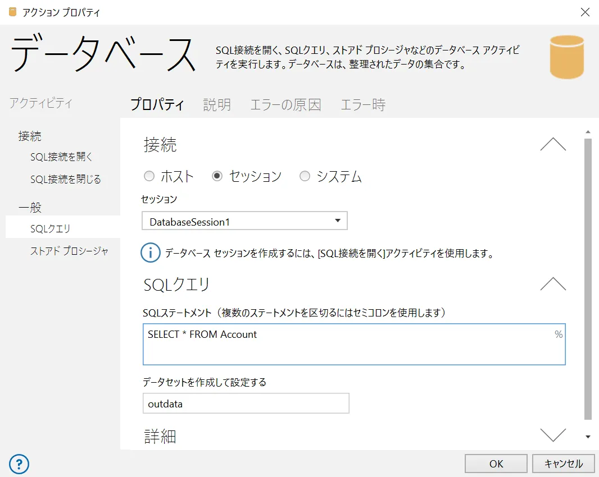Select the システム radio button
The height and width of the screenshot is (477, 599).
click(x=305, y=177)
